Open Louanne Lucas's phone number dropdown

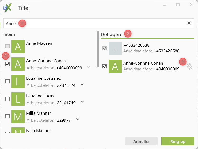click(82, 102)
